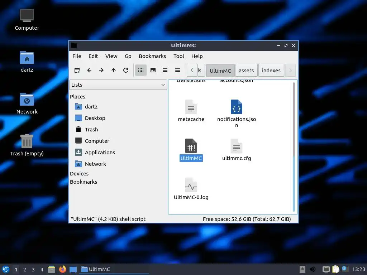Screen dimensions: 367x275
Task: Open the Lists side pane dropdown
Action: tap(118, 85)
